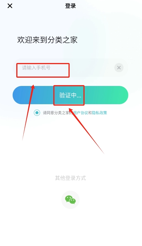Tap the 验证中... button label
Image resolution: width=142 pixels, height=246 pixels.
[x=70, y=95]
